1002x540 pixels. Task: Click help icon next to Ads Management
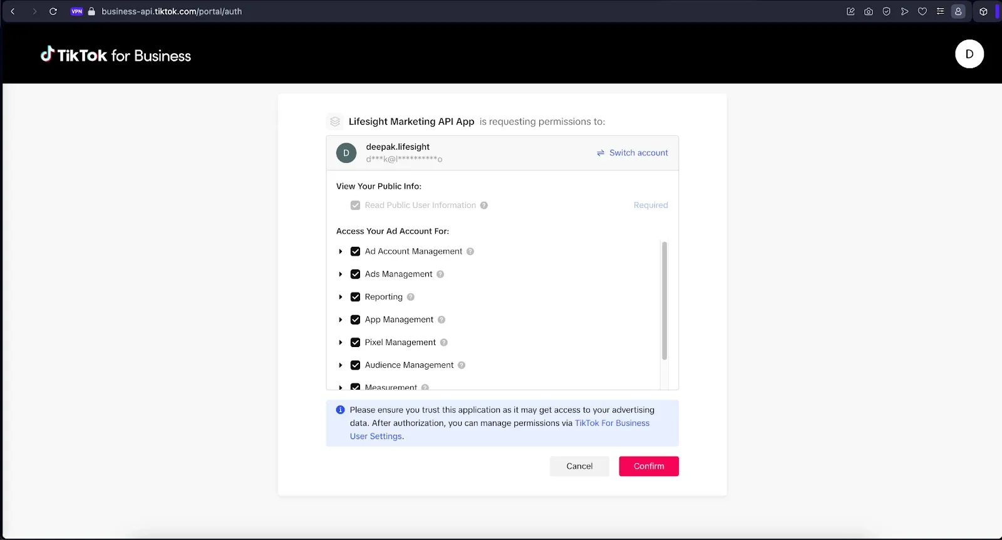pyautogui.click(x=440, y=274)
